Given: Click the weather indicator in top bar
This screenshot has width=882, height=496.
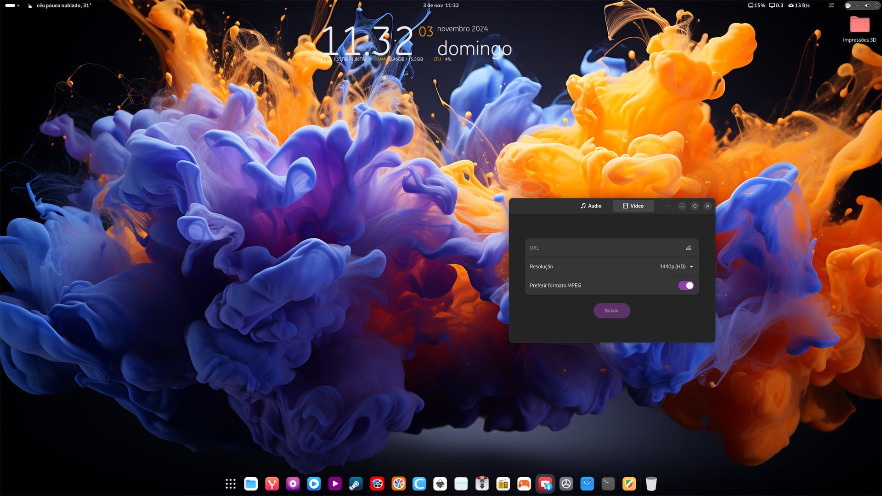Looking at the screenshot, I should tap(60, 6).
